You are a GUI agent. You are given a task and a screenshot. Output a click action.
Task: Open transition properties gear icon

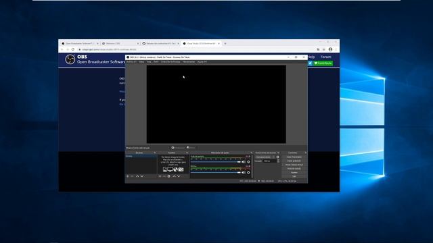click(277, 157)
